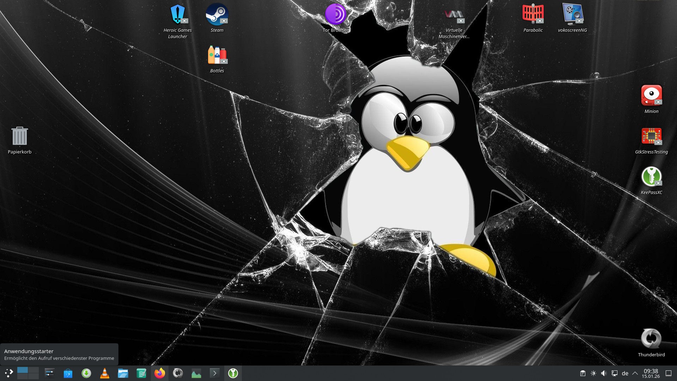Switch keyboard layout indicator 'de'
This screenshot has width=677, height=381.
coord(625,373)
